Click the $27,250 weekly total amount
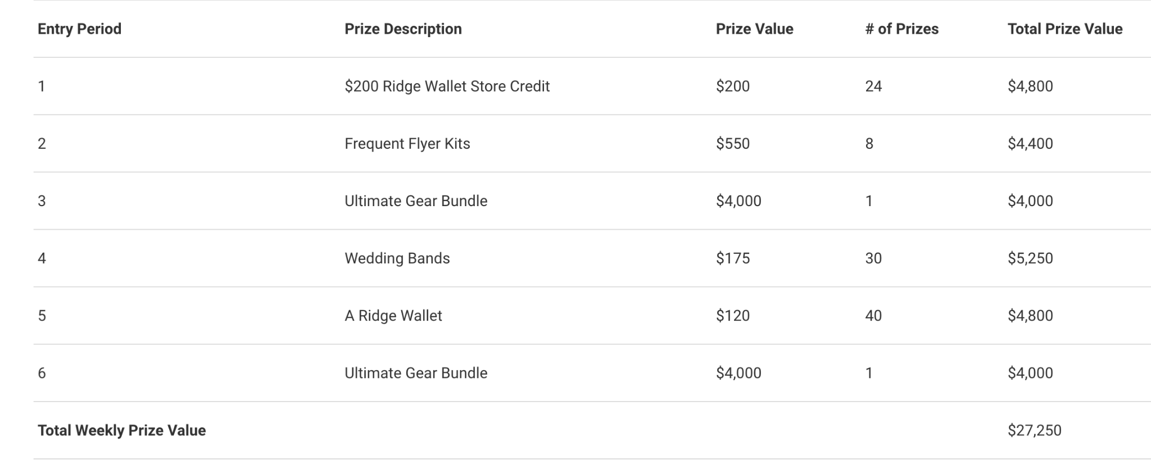The height and width of the screenshot is (460, 1151). (1034, 431)
